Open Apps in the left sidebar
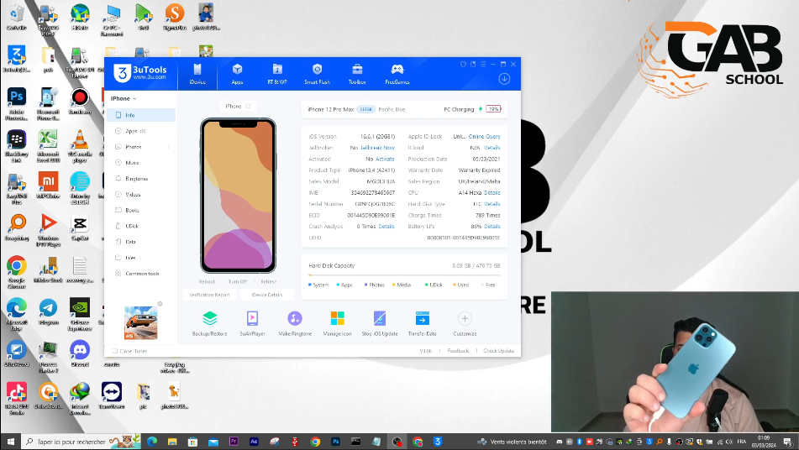Screen dimensions: 799x450 (x=141, y=131)
